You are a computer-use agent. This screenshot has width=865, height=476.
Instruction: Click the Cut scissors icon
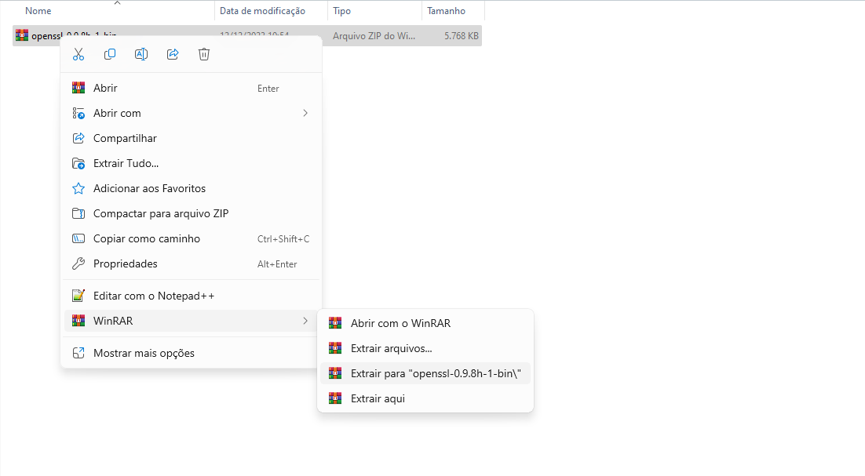(x=78, y=54)
